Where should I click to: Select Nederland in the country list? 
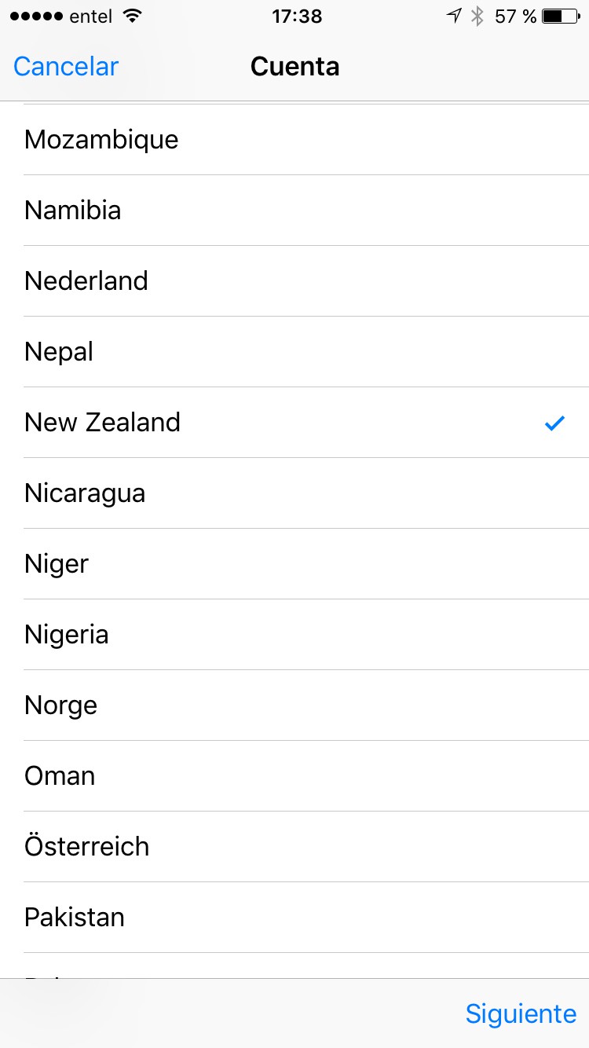coord(294,281)
